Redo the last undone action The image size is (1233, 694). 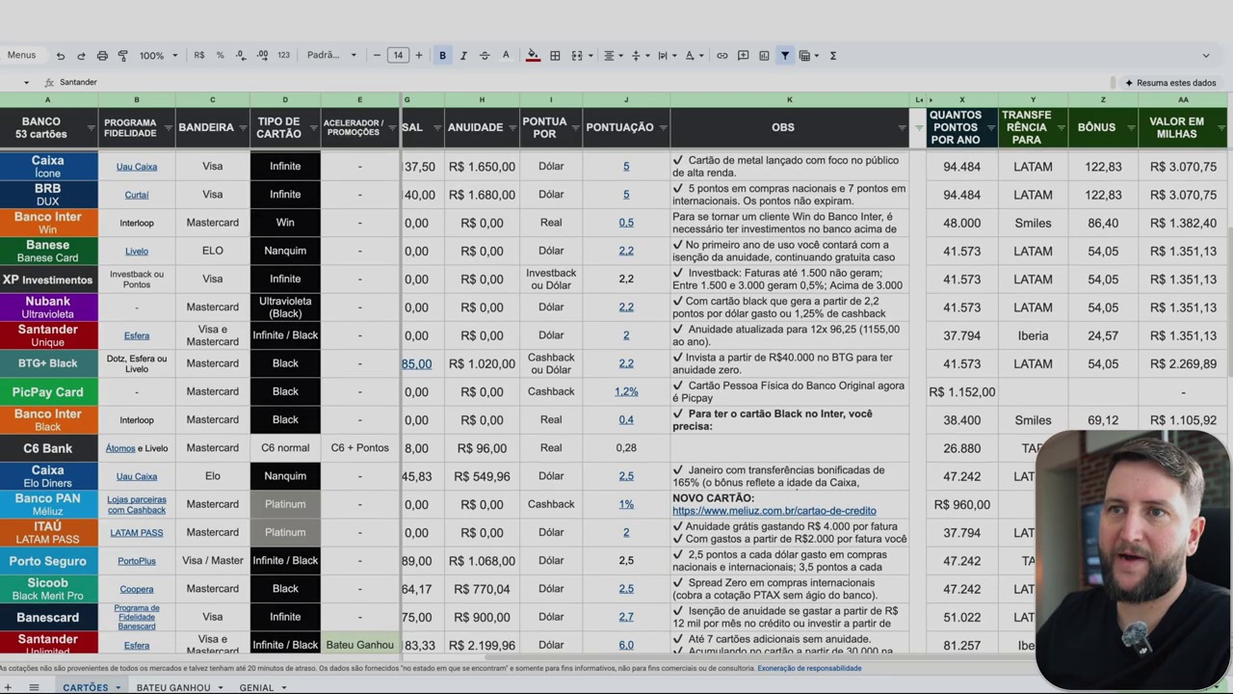pyautogui.click(x=81, y=56)
